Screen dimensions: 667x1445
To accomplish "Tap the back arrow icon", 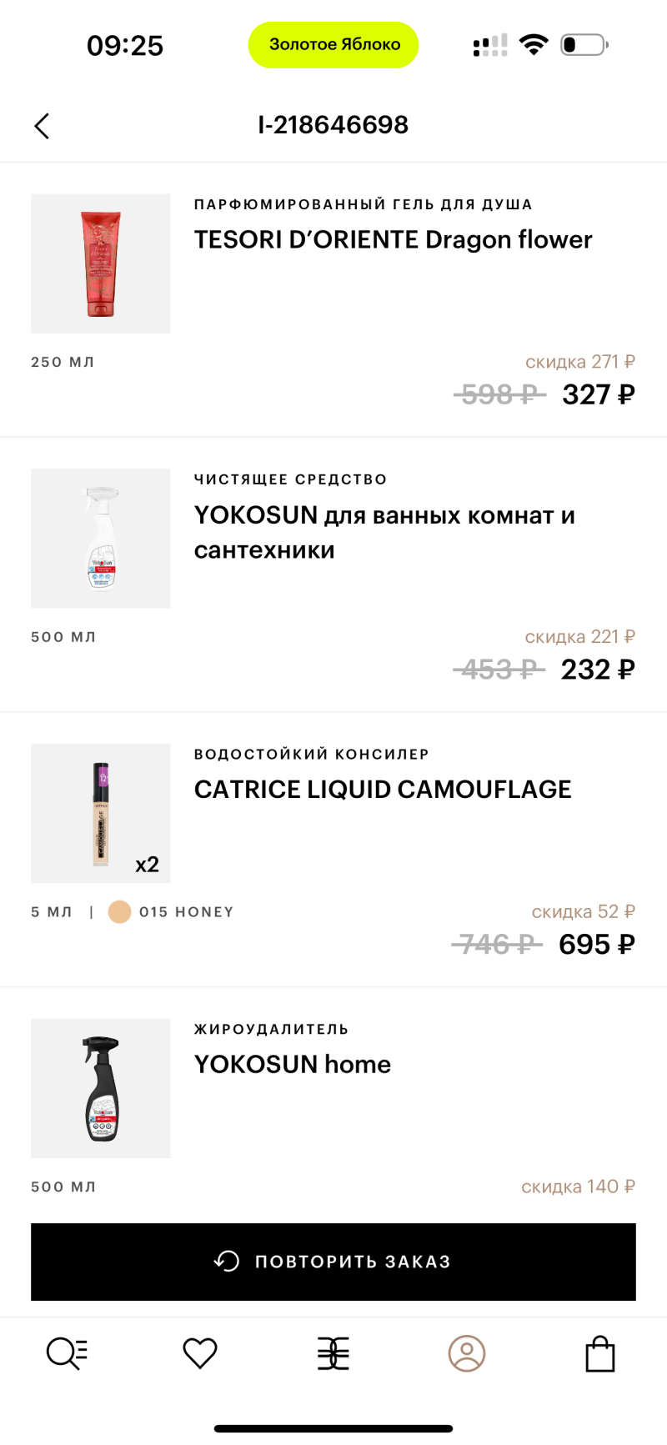I will [x=42, y=126].
